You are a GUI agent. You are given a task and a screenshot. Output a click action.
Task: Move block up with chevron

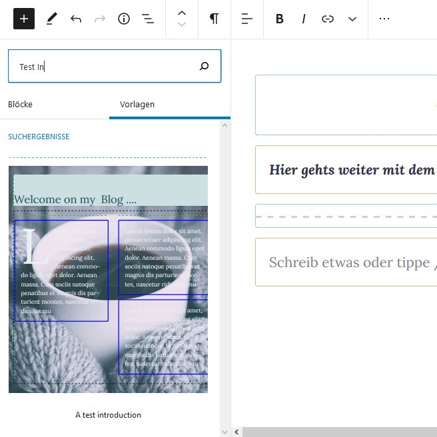[x=182, y=13]
